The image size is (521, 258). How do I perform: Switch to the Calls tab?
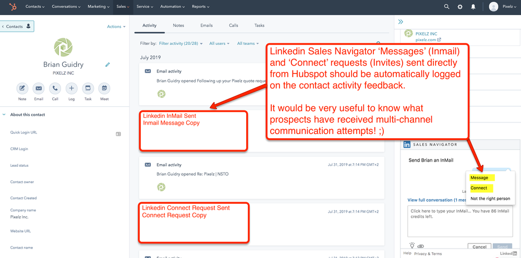click(x=234, y=26)
